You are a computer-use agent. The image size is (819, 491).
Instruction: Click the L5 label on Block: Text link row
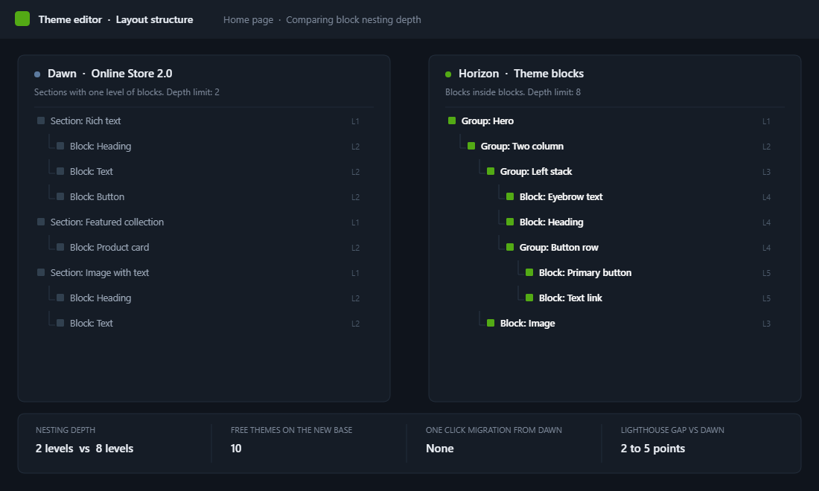point(766,298)
